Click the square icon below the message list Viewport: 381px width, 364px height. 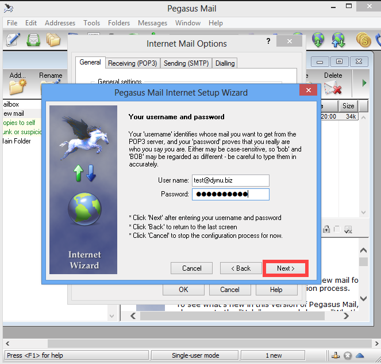tap(337, 229)
